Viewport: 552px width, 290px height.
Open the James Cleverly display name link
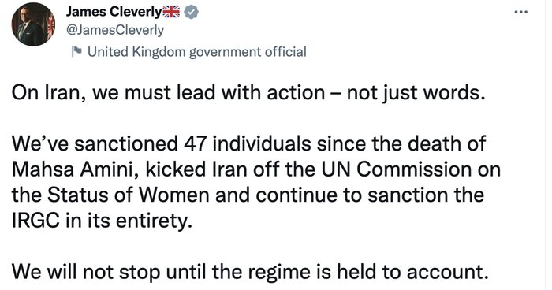[x=114, y=12]
